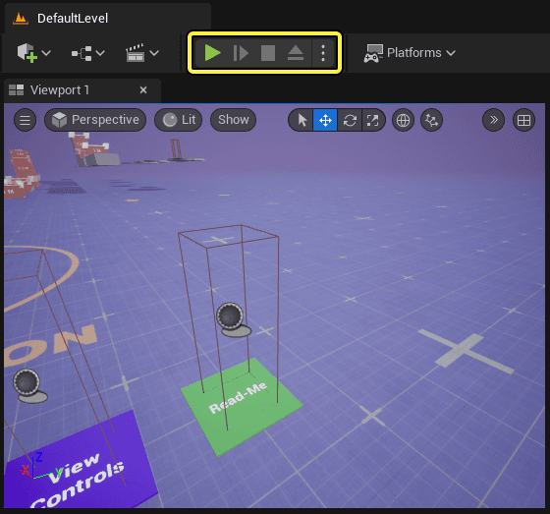
Task: Open the Show flags menu
Action: pyautogui.click(x=234, y=120)
